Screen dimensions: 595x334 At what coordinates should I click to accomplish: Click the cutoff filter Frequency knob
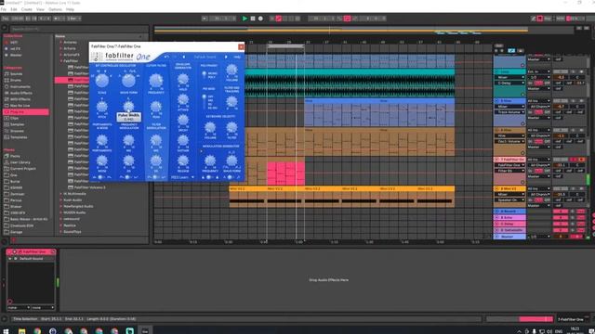[155, 81]
